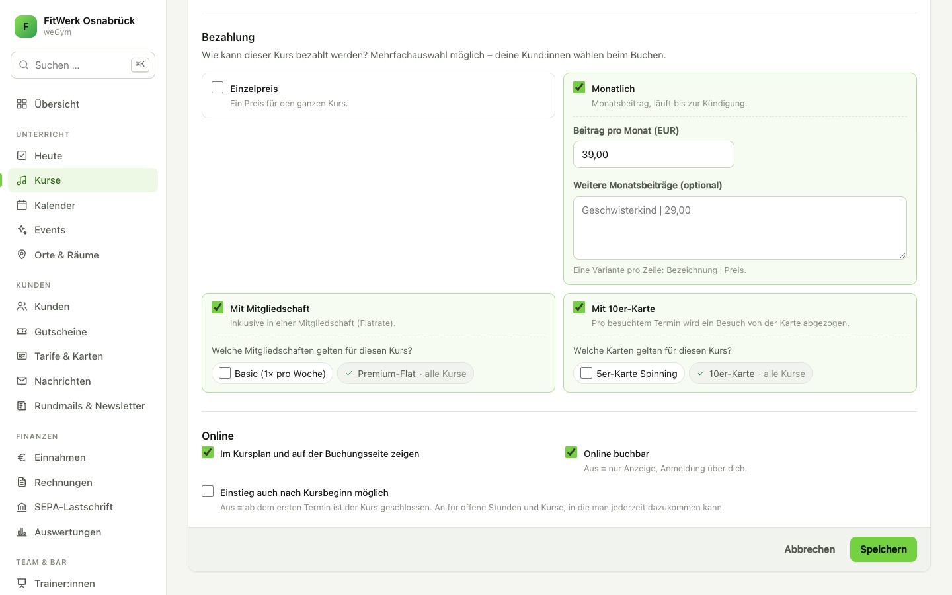Enable Einstieg auch nach Kursbeginn möglich

click(208, 491)
